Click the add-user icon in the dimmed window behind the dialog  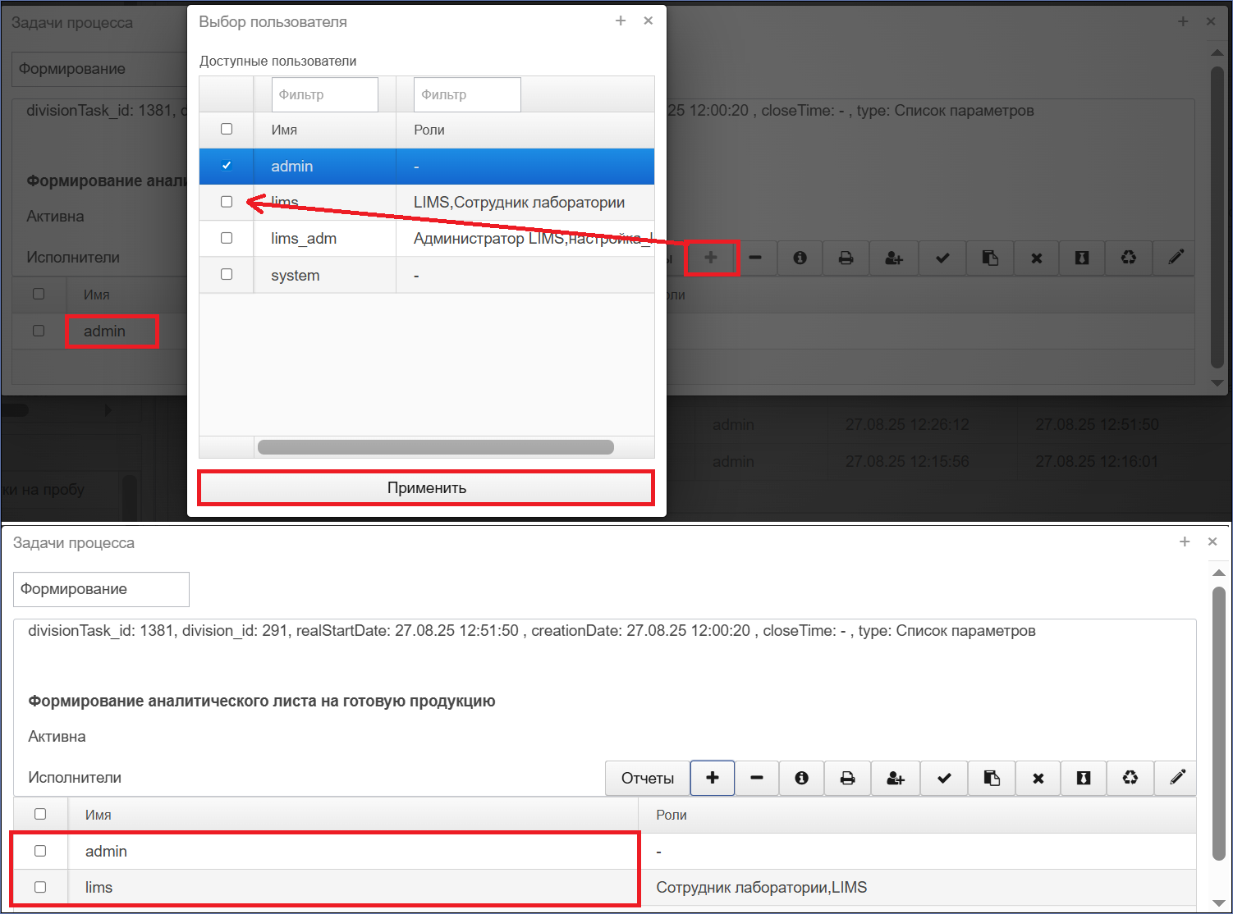pyautogui.click(x=893, y=258)
